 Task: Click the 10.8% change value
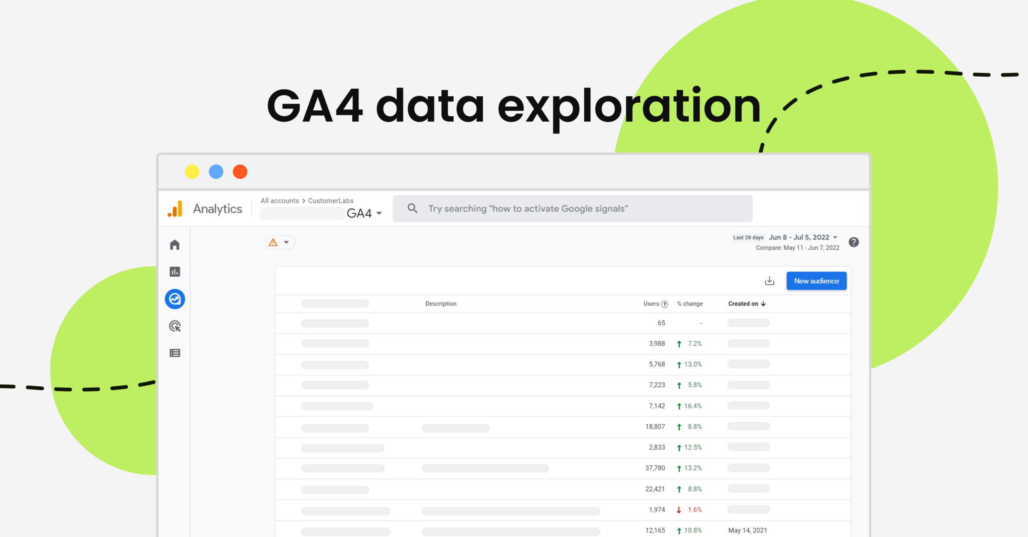693,530
